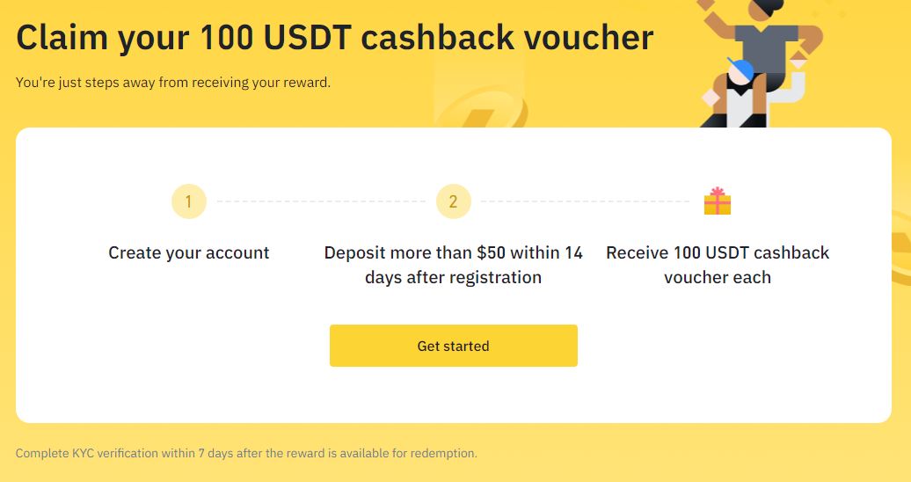Image resolution: width=911 pixels, height=482 pixels.
Task: Click the "You're just steps away" subtitle
Action: pos(173,83)
